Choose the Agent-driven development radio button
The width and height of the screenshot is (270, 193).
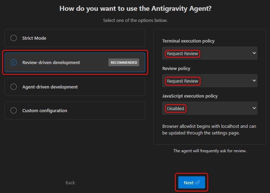tap(14, 87)
